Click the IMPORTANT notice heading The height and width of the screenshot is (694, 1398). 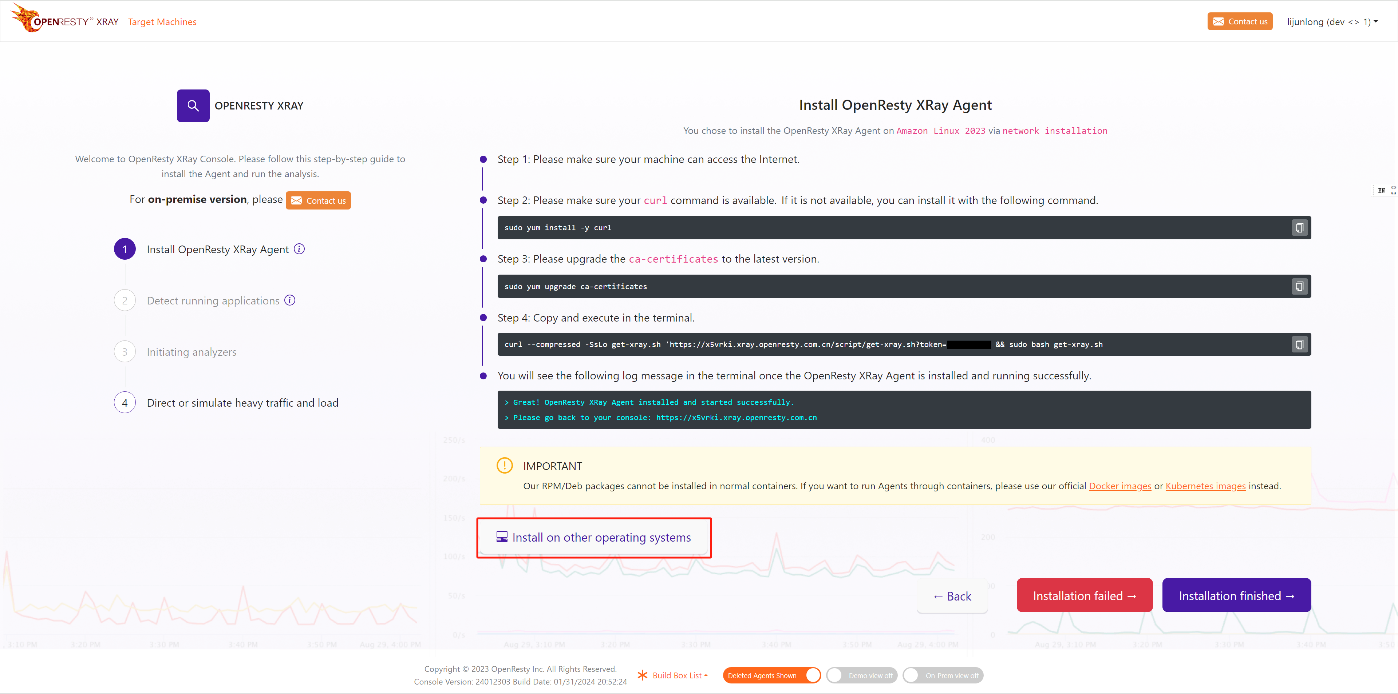pos(553,466)
